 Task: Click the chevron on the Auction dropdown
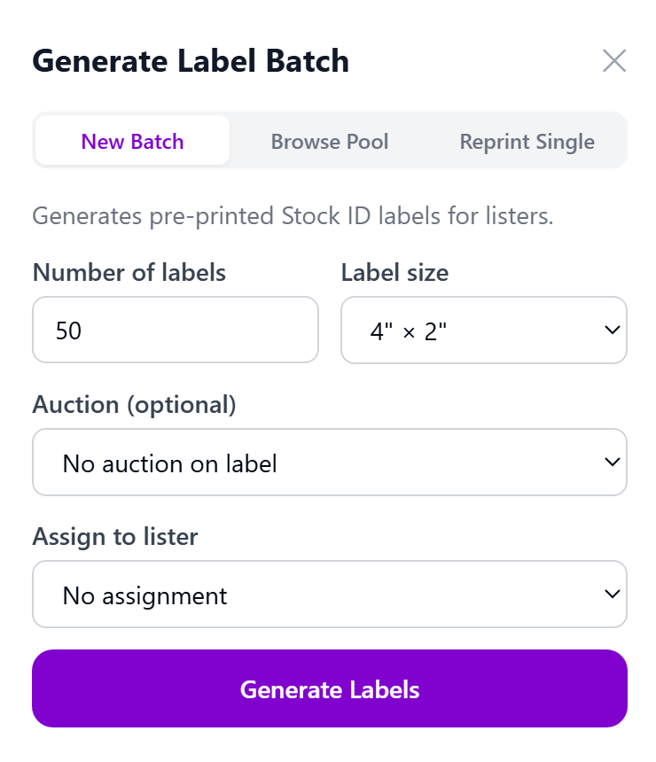(611, 462)
